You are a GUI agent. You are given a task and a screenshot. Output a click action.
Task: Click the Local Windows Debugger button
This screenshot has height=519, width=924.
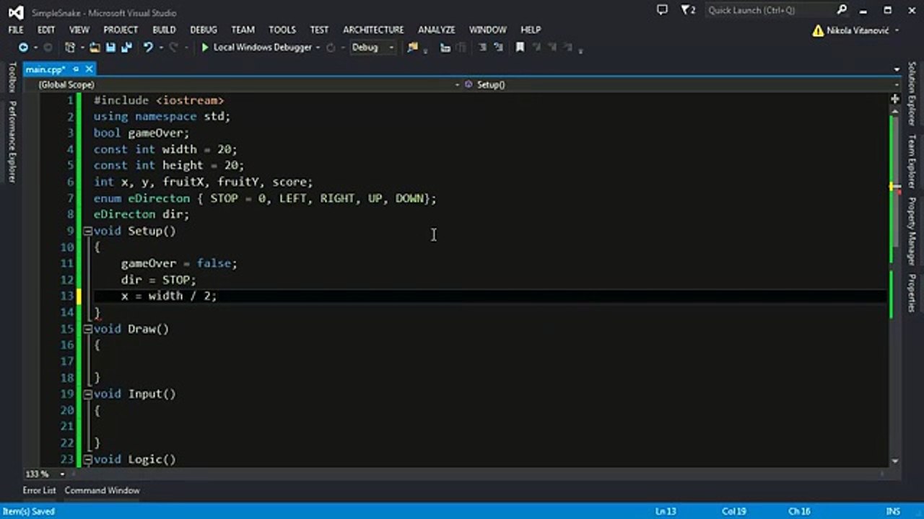tap(257, 48)
